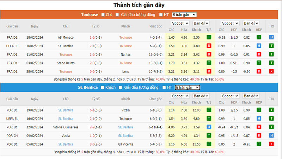The image size is (282, 159).
Task: Click green T handicap badge in Stade Reims row
Action: [x=259, y=63]
